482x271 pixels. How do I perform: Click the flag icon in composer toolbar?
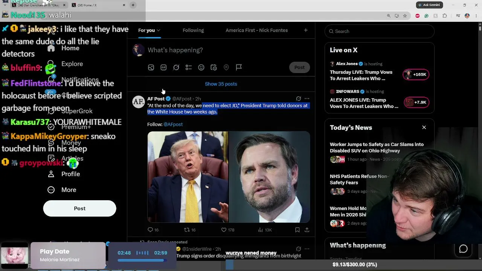[x=239, y=67]
